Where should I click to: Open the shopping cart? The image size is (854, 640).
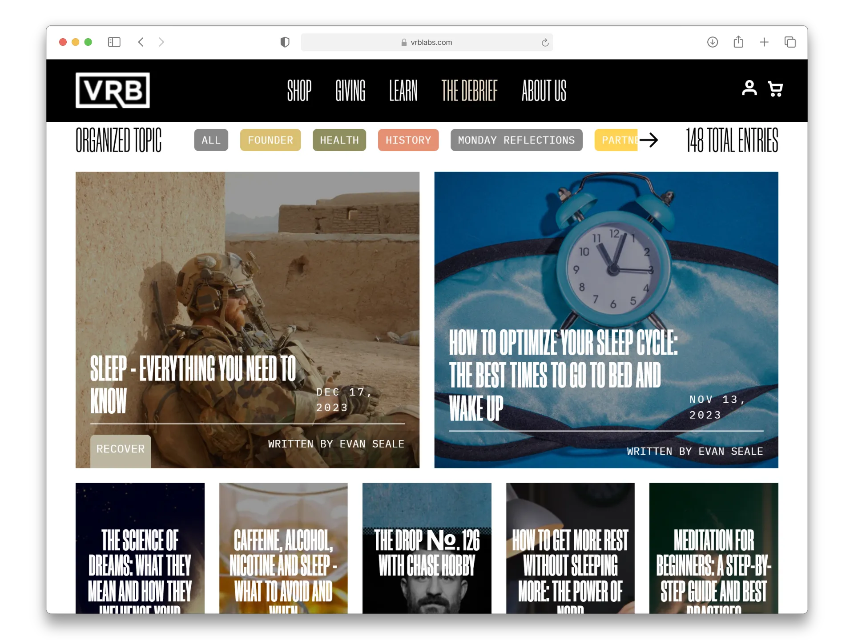(x=775, y=89)
